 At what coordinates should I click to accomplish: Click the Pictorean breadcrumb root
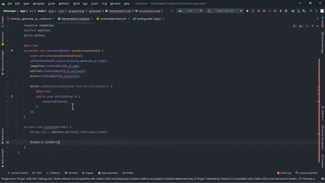[9, 11]
